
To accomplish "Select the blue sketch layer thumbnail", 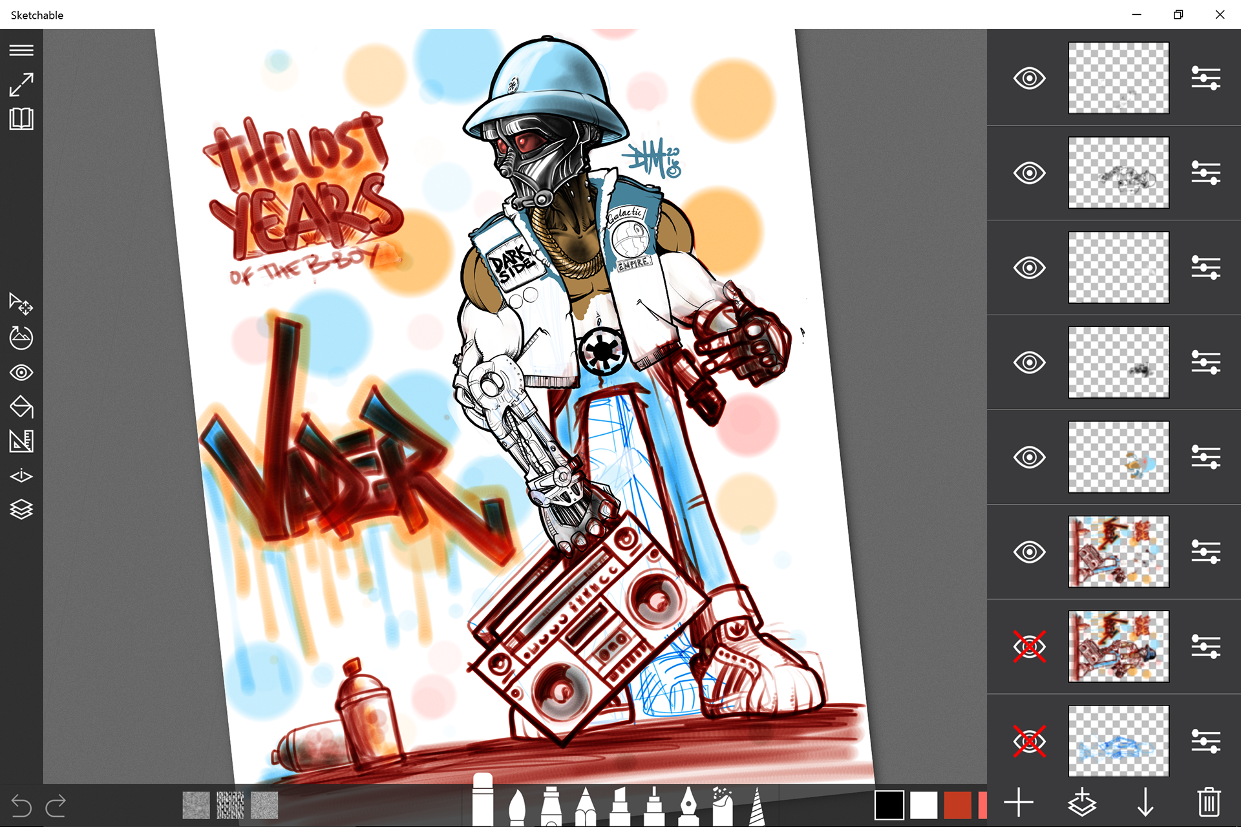I will [1119, 741].
